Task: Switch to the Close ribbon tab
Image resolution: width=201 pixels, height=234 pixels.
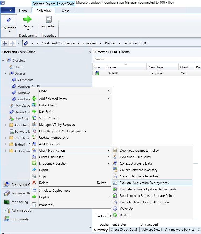Action: pyautogui.click(x=65, y=11)
